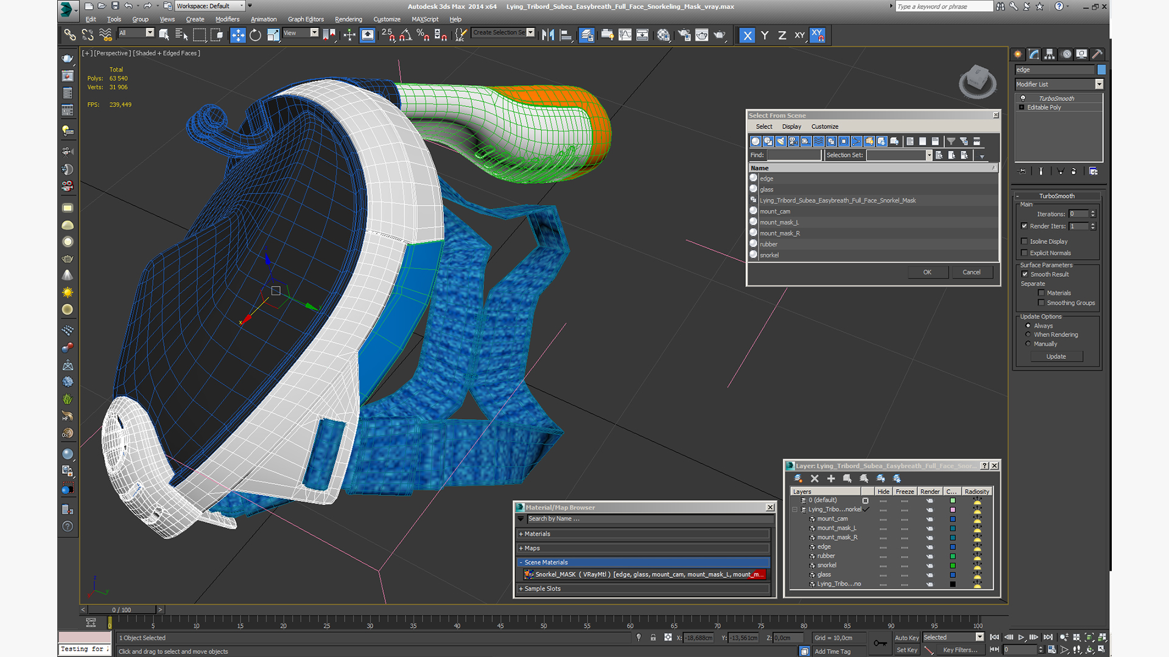Enable Separate by Smoothing Groups checkbox

point(1041,303)
